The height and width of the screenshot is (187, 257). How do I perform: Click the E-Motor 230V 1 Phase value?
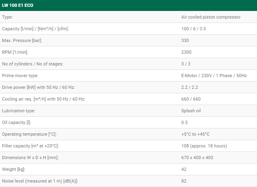(214, 76)
